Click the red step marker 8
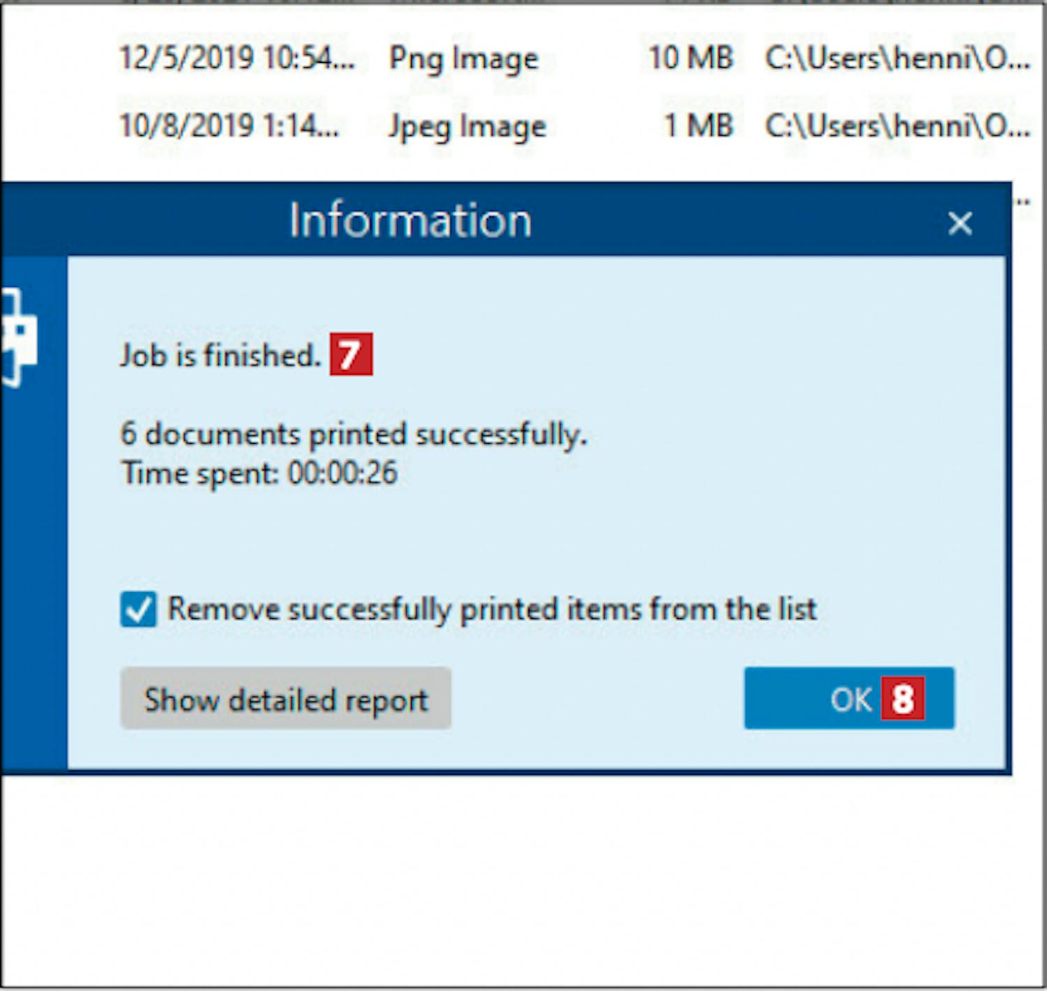The height and width of the screenshot is (991, 1047). point(903,698)
